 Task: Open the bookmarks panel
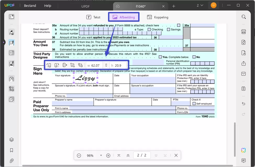pos(12,150)
